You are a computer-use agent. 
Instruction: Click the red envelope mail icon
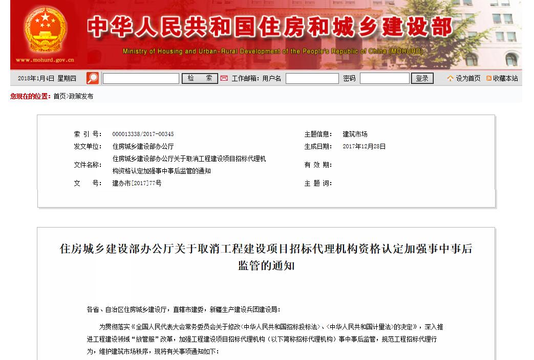(x=224, y=78)
